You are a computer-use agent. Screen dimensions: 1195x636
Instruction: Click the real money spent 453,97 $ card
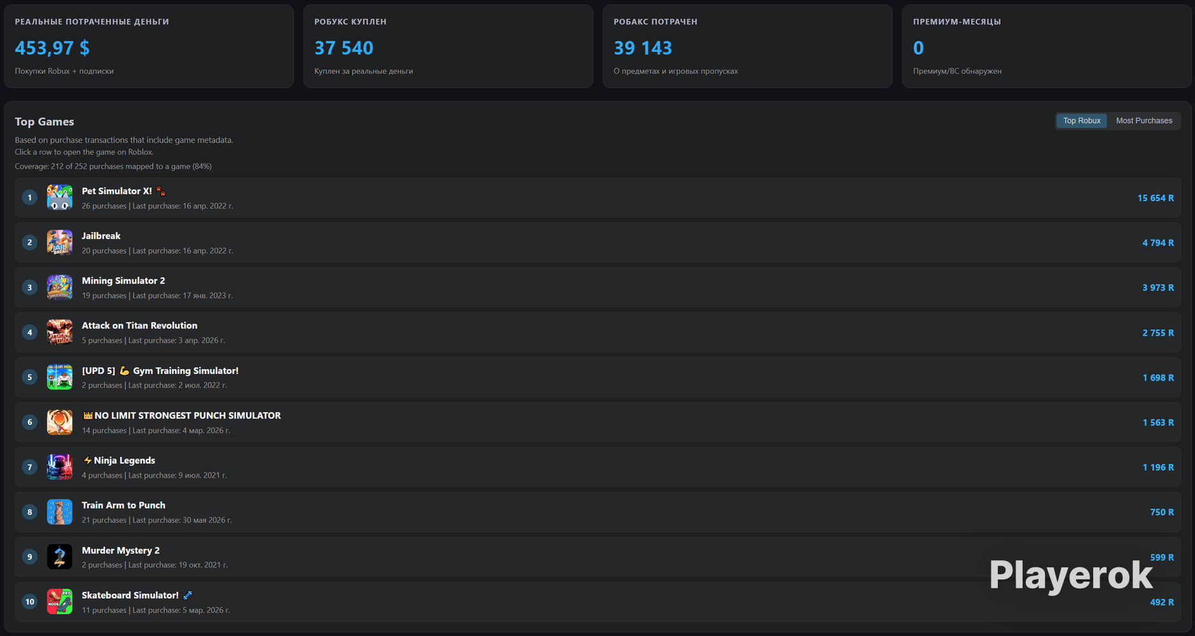149,46
